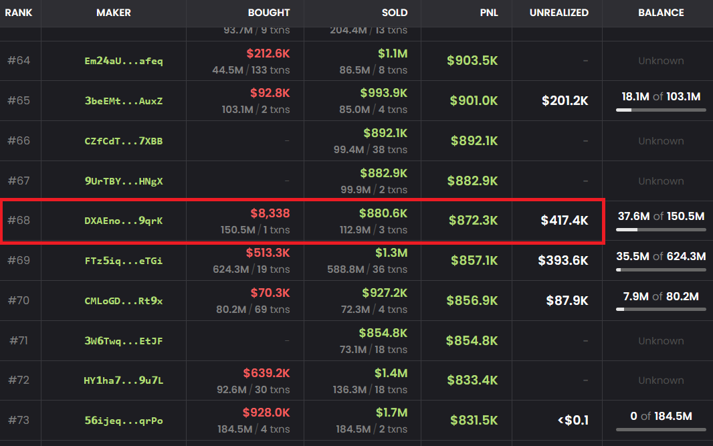Open maker address 3beEMt...AuxZ
713x446 pixels.
(124, 101)
